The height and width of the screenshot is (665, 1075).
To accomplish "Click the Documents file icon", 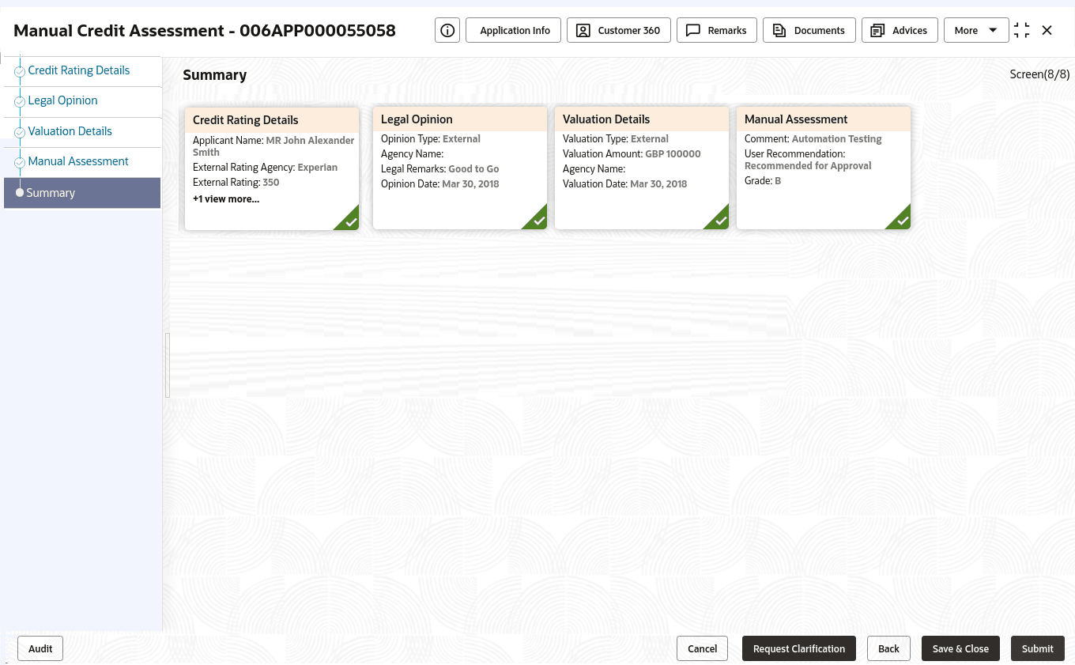I will (x=779, y=30).
